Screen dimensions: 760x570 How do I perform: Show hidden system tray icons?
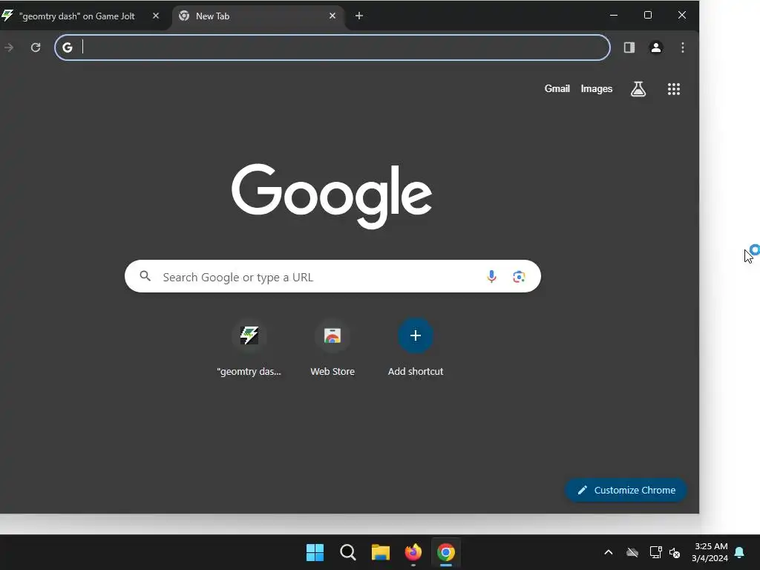(609, 552)
